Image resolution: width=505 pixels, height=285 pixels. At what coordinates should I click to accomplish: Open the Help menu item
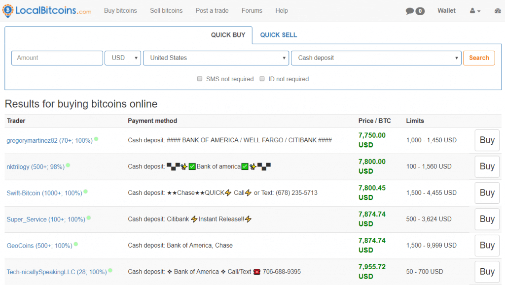282,11
